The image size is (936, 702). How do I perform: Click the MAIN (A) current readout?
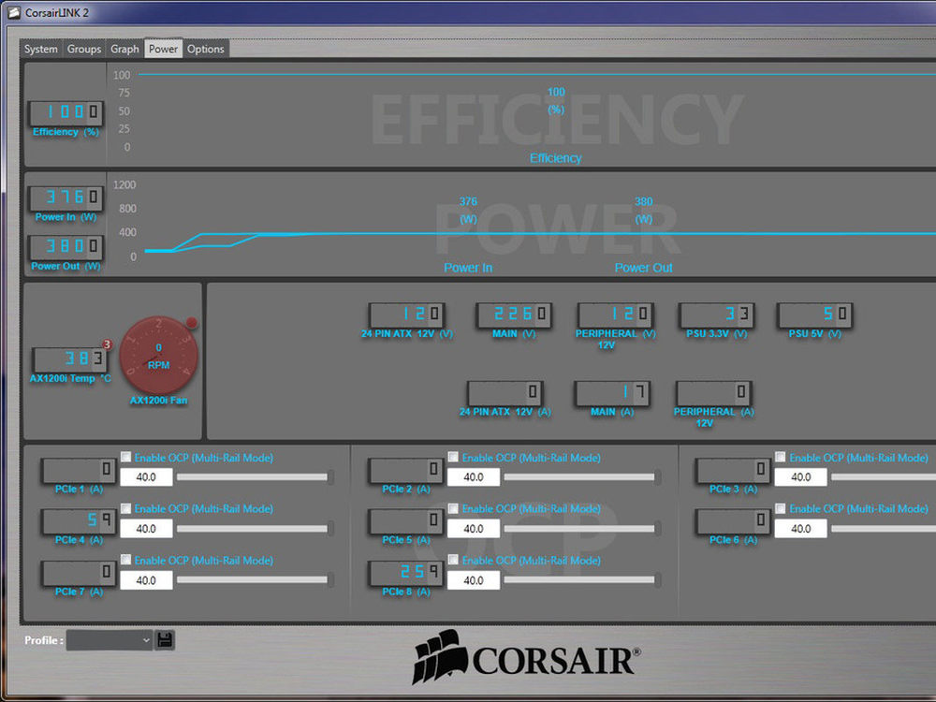click(612, 393)
